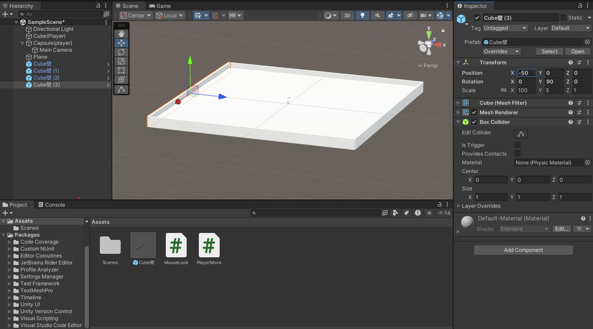Click the Rotation Y field

tap(555, 82)
